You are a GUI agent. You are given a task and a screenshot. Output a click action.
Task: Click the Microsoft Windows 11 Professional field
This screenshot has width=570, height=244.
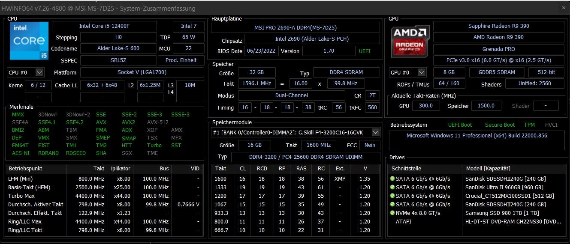click(x=477, y=136)
